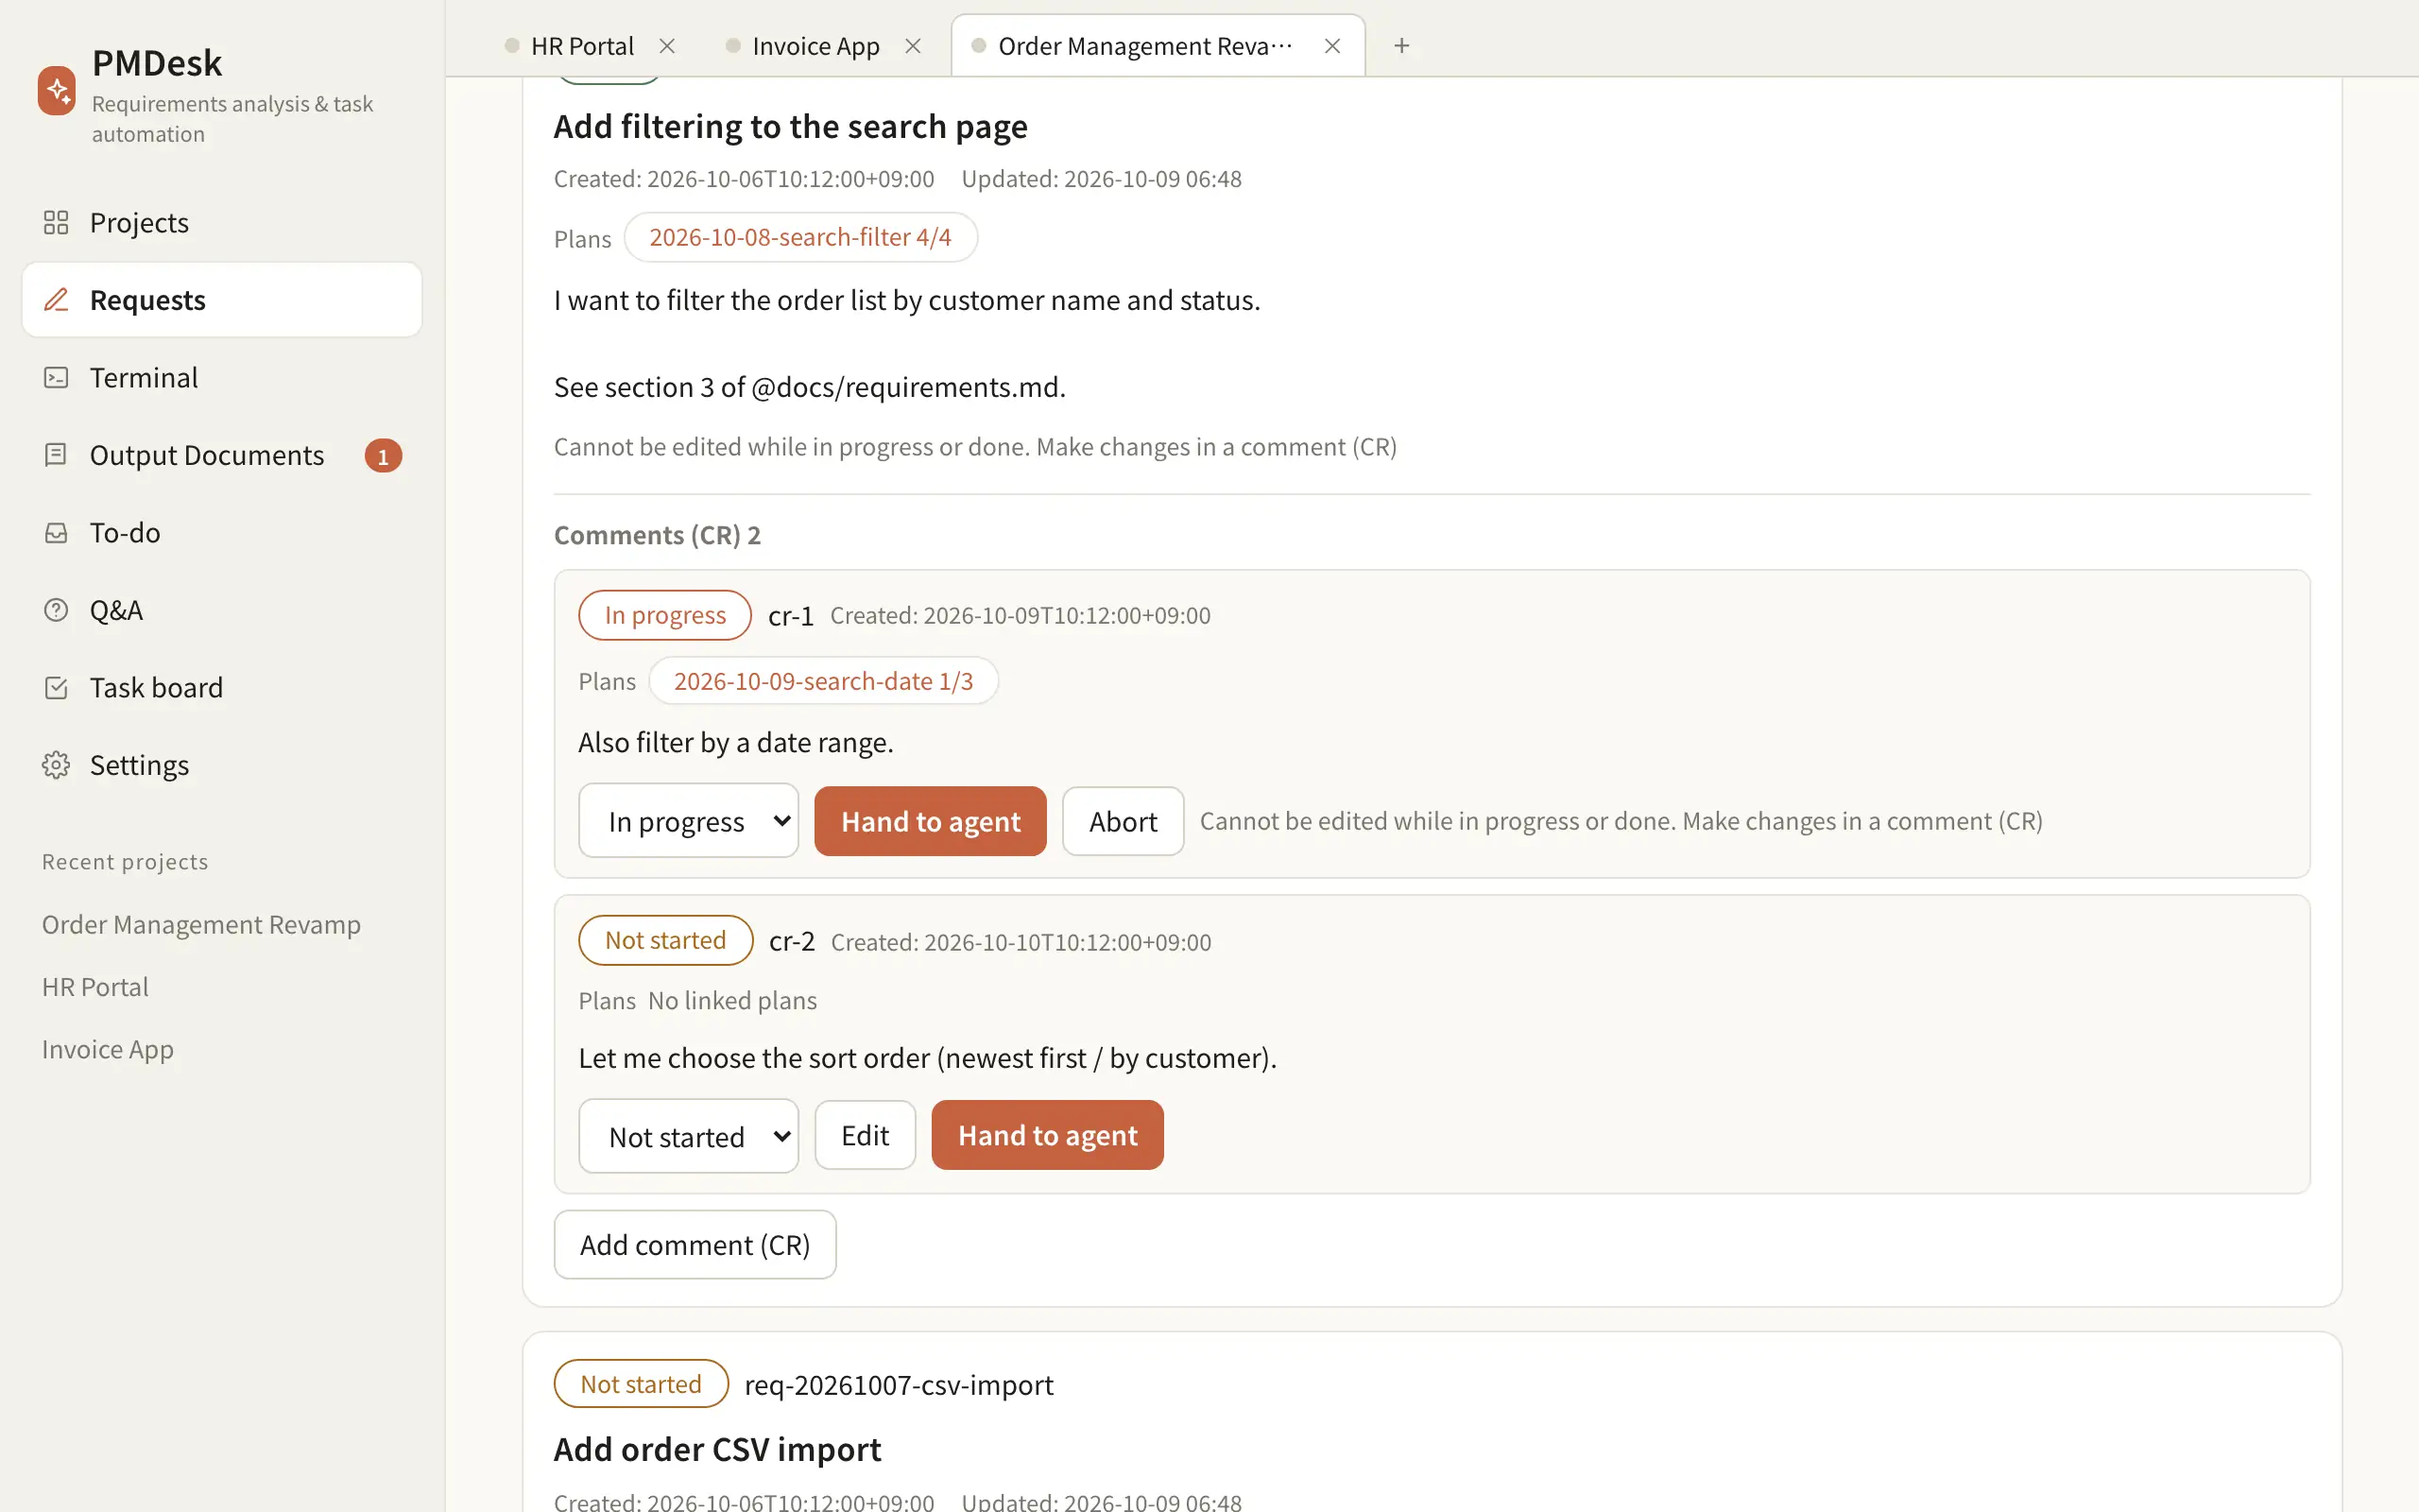The image size is (2419, 1512).
Task: Open the To-do section
Action: [x=222, y=532]
